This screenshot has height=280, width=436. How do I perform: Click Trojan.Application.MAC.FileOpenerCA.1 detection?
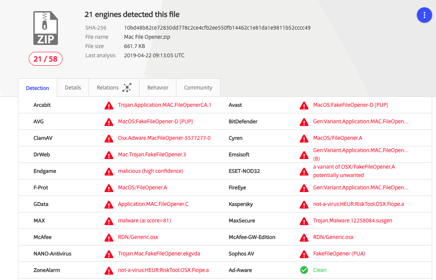[165, 105]
